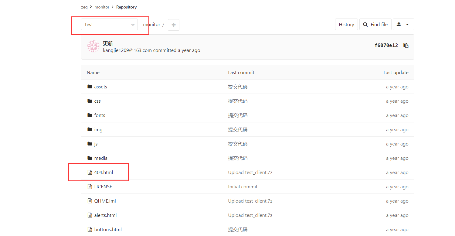455x236 pixels.
Task: Click the monitor path link beside branch selector
Action: coord(152,25)
